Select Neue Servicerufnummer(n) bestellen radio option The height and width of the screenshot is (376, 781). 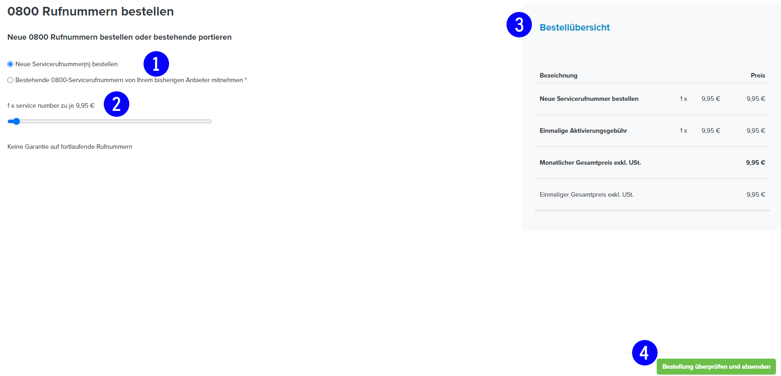[x=10, y=64]
